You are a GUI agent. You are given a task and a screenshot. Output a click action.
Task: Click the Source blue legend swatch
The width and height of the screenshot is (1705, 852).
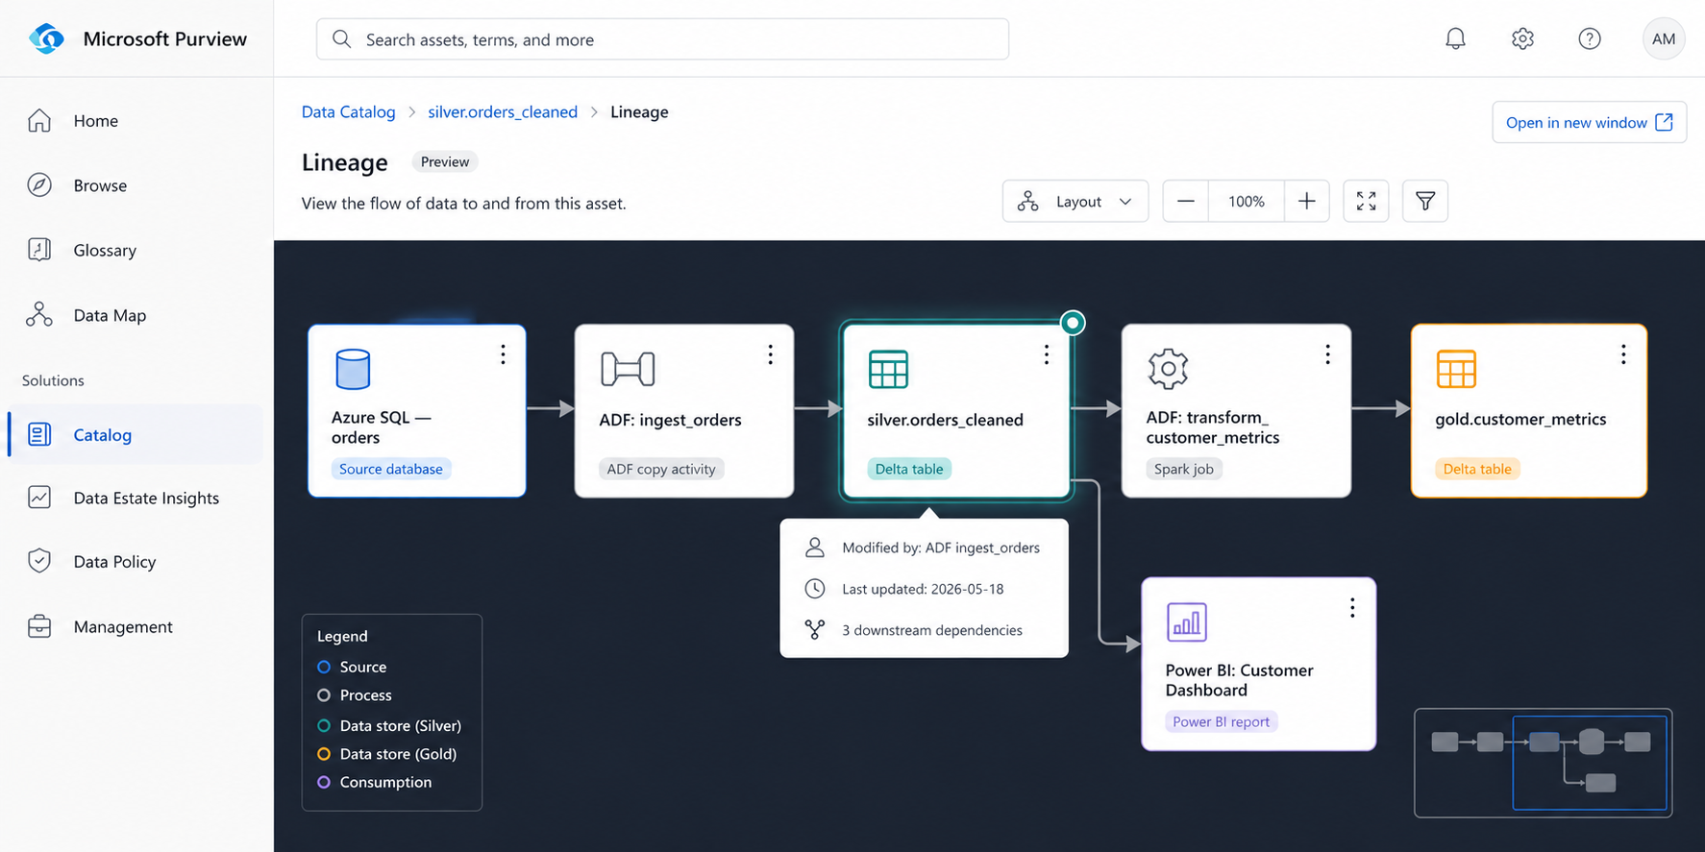coord(324,667)
